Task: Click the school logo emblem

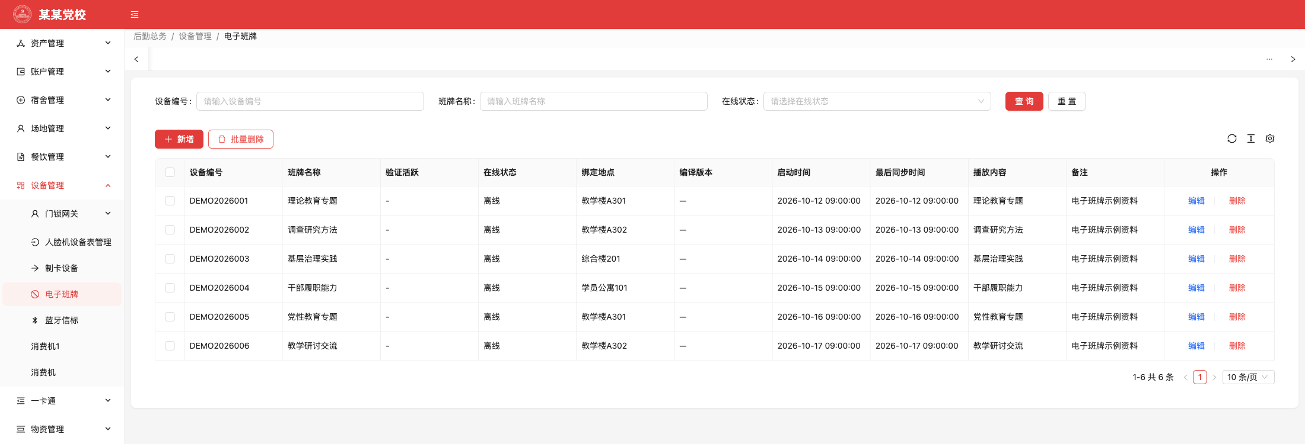Action: 23,14
